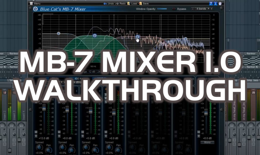Click the Pan knob of the +5.0 dB band

(95, 150)
